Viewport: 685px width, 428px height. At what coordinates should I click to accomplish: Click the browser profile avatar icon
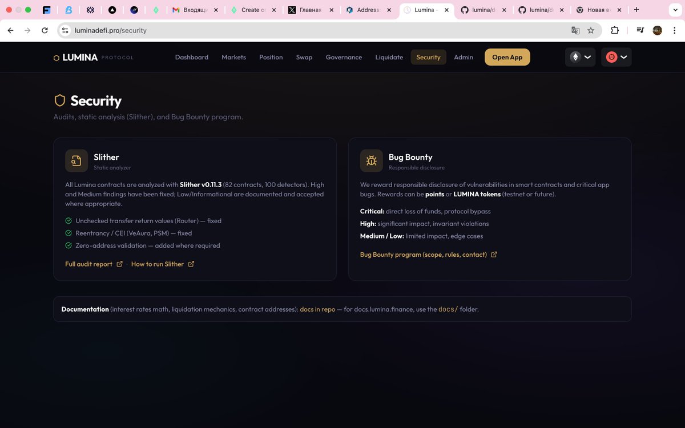[657, 31]
